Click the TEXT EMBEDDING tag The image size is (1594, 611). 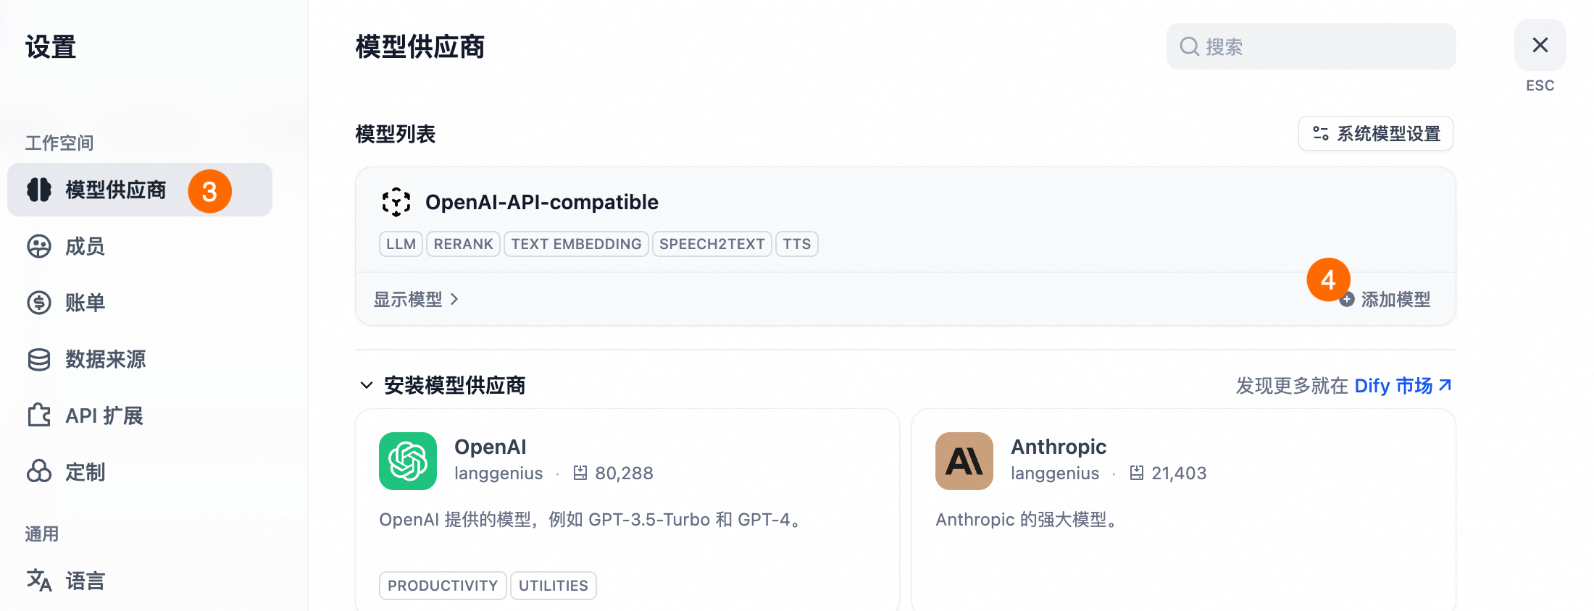coord(576,244)
